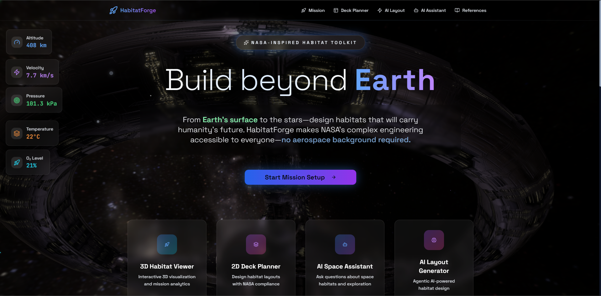601x296 pixels.
Task: Click the Temperature layers icon
Action: (17, 133)
